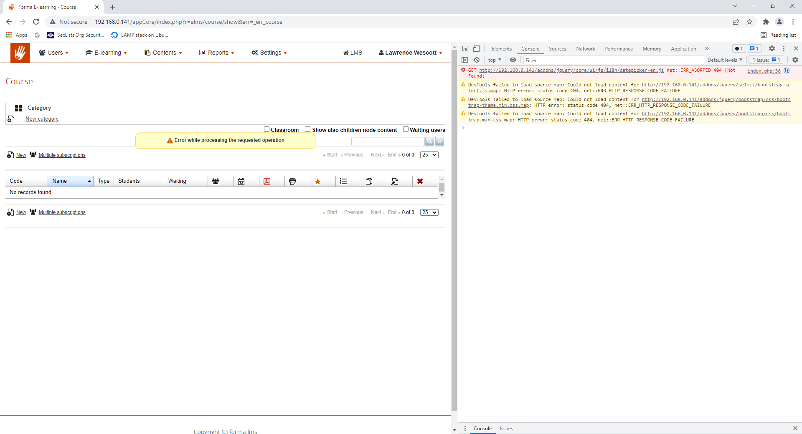Click the printer column icon

(x=292, y=181)
